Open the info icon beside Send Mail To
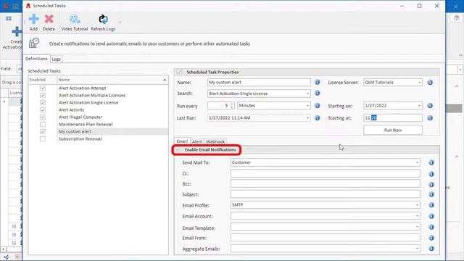Image resolution: width=464 pixels, height=261 pixels. [431, 162]
